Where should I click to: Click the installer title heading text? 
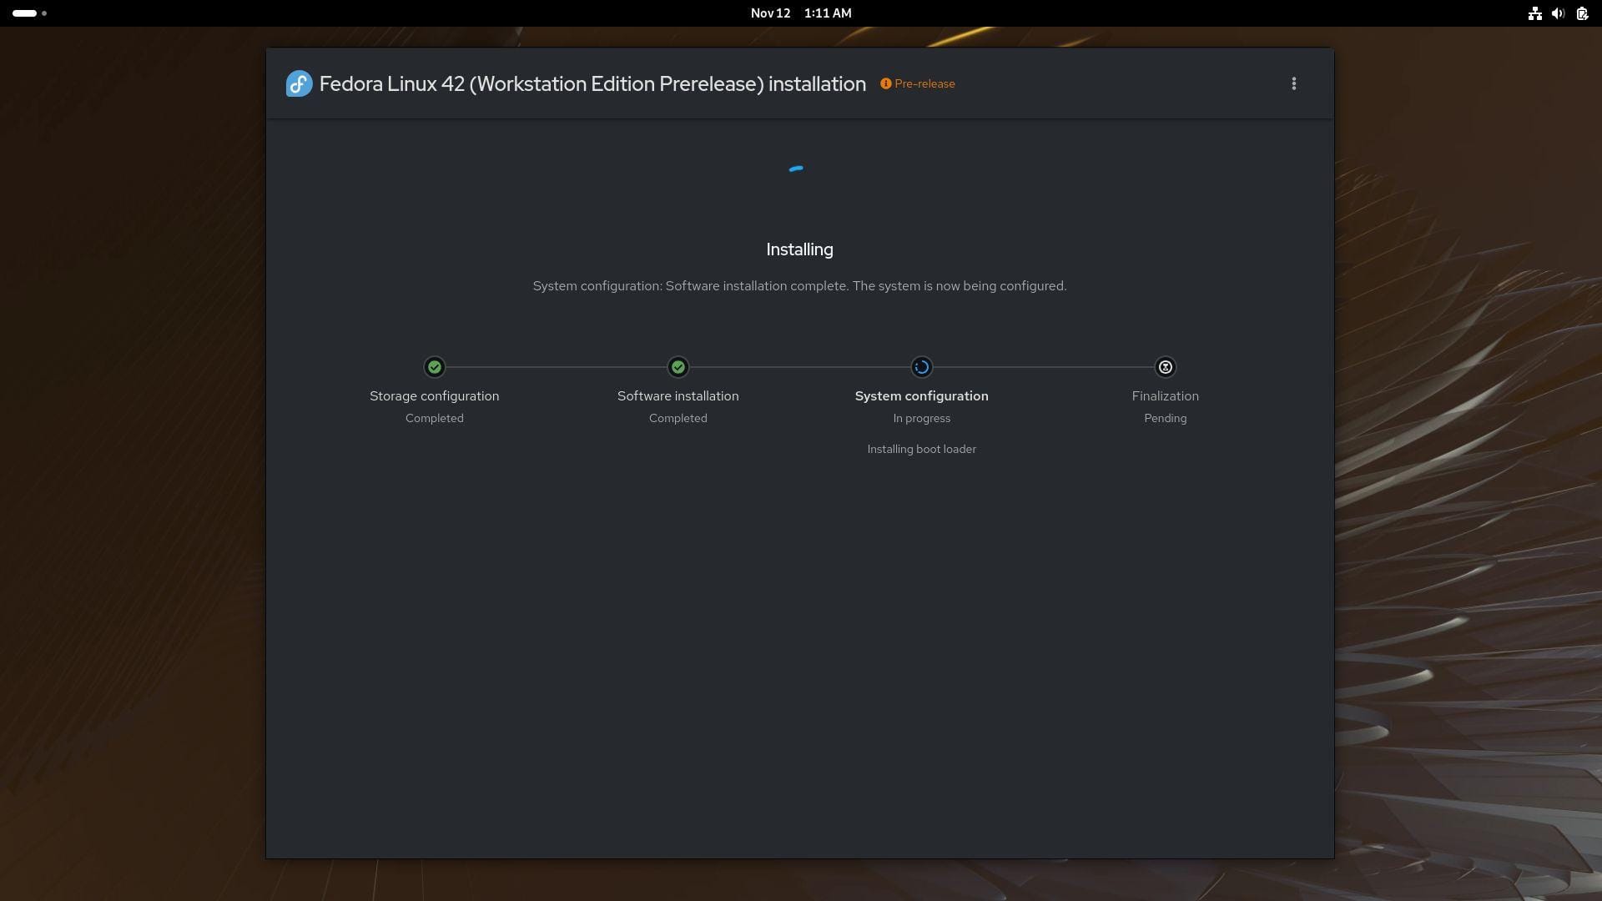coord(592,83)
